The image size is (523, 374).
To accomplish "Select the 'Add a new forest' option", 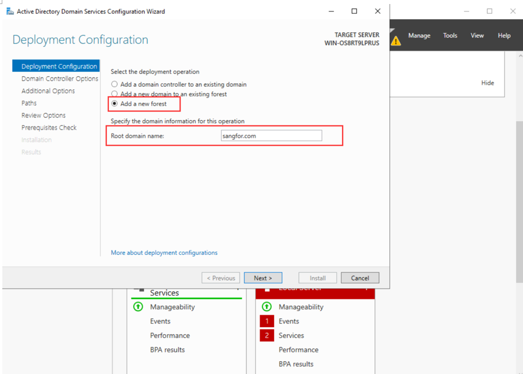I will pos(115,104).
